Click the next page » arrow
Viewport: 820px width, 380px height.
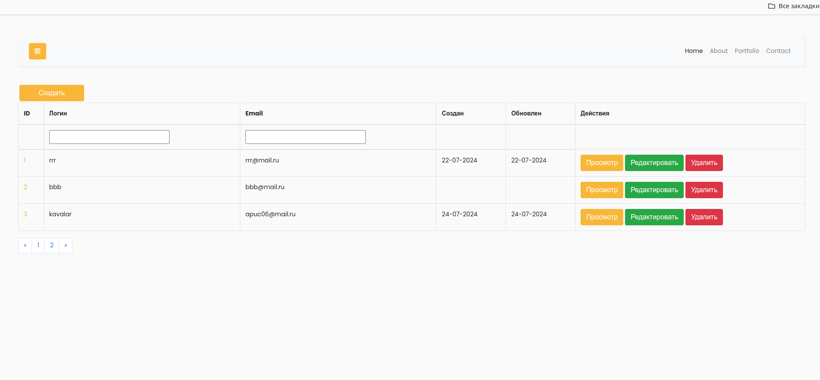click(x=66, y=246)
